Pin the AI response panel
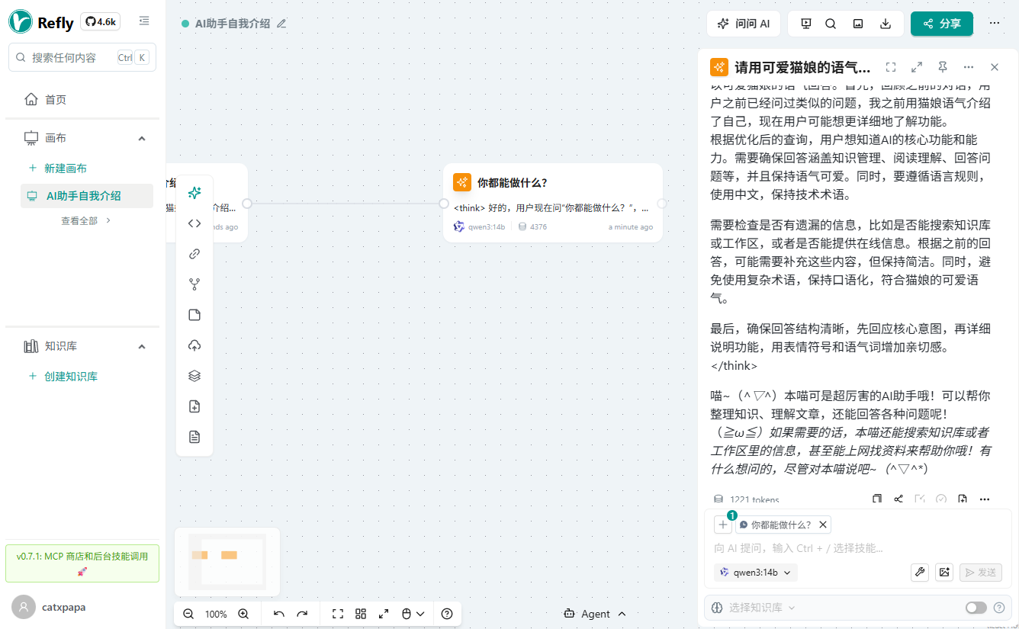 pos(943,67)
